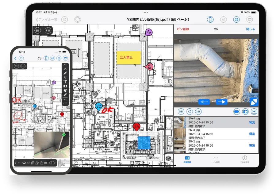Tap the video camera icon in the photo panel
This screenshot has height=196, width=276.
[237, 111]
